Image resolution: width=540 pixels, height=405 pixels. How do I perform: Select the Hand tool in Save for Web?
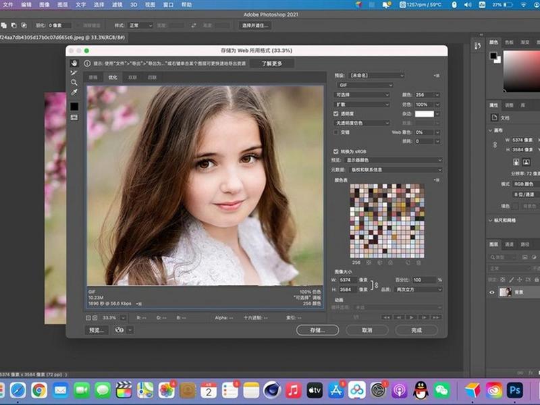tap(74, 63)
